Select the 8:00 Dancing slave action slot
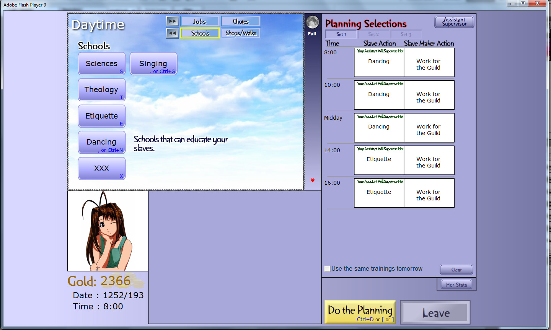 tap(379, 62)
